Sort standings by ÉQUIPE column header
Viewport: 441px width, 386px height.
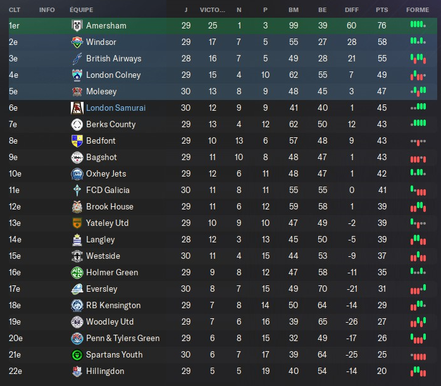82,10
